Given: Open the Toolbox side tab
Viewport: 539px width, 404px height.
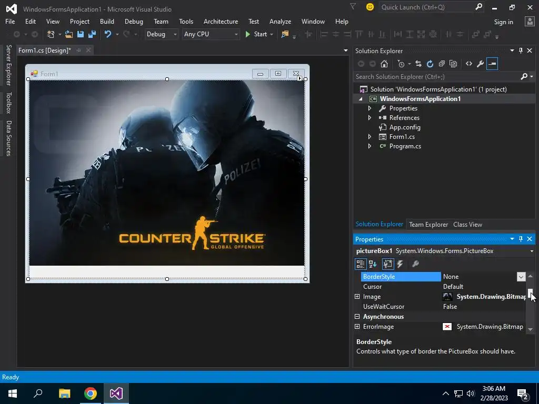Looking at the screenshot, I should (x=8, y=103).
